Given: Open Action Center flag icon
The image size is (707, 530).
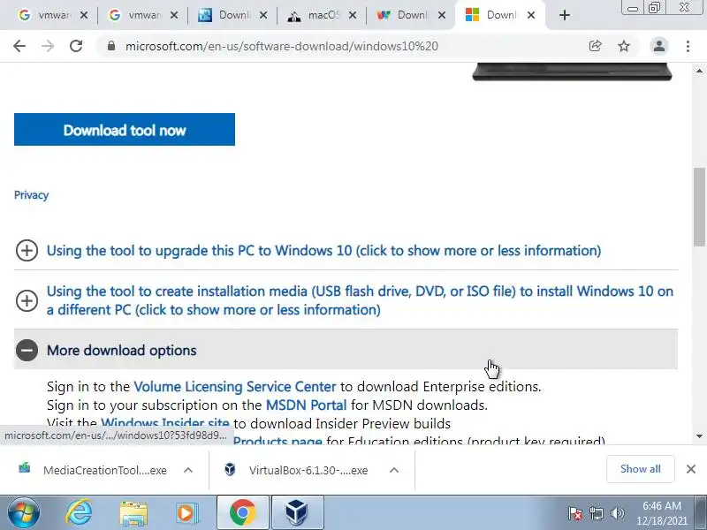Looking at the screenshot, I should [x=575, y=513].
